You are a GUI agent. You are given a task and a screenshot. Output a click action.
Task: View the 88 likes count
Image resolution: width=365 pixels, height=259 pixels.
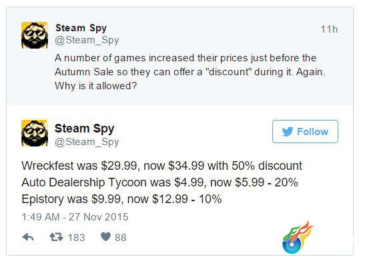pyautogui.click(x=121, y=238)
